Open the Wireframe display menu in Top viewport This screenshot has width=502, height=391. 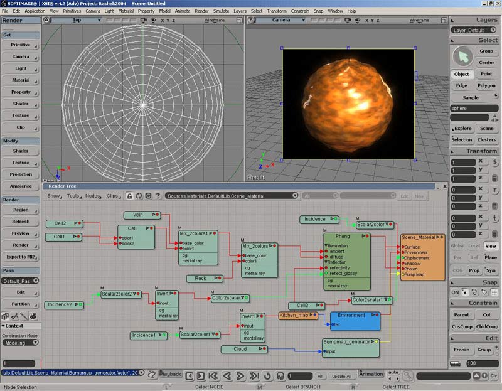coord(215,20)
